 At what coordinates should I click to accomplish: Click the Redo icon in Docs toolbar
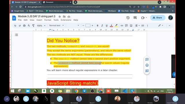pyautogui.click(x=20, y=25)
